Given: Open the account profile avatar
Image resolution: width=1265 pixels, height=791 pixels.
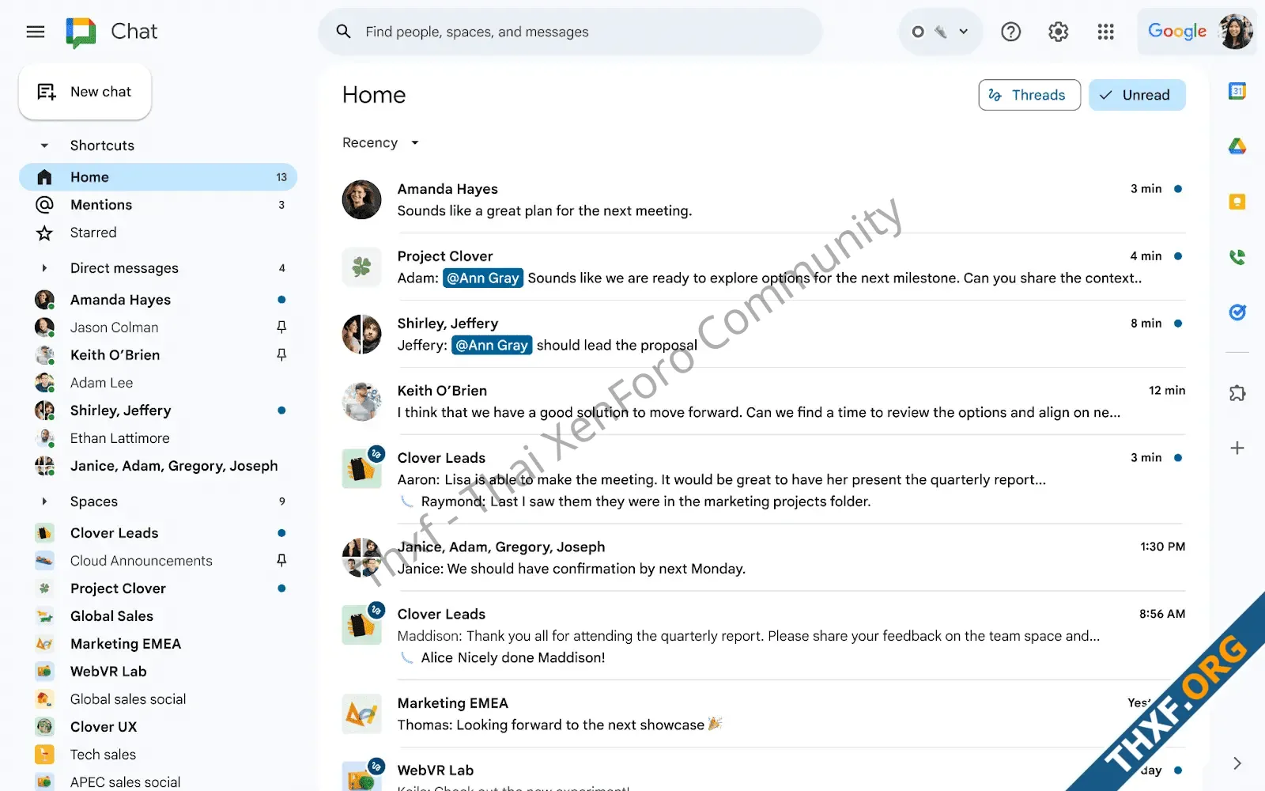Looking at the screenshot, I should (1236, 32).
